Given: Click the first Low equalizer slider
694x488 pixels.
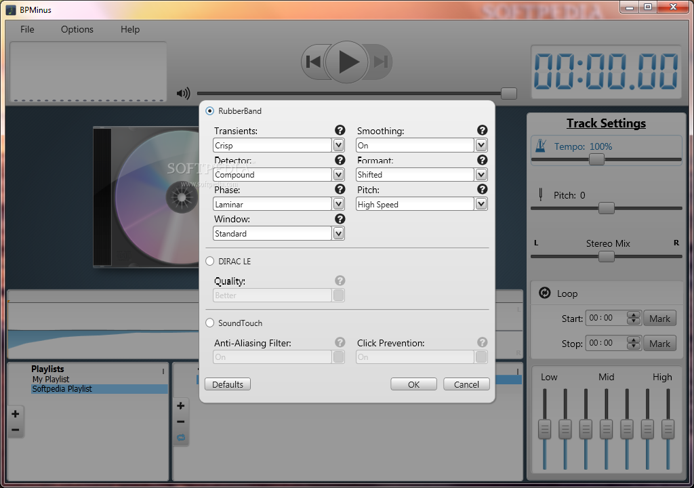Looking at the screenshot, I should pos(544,430).
